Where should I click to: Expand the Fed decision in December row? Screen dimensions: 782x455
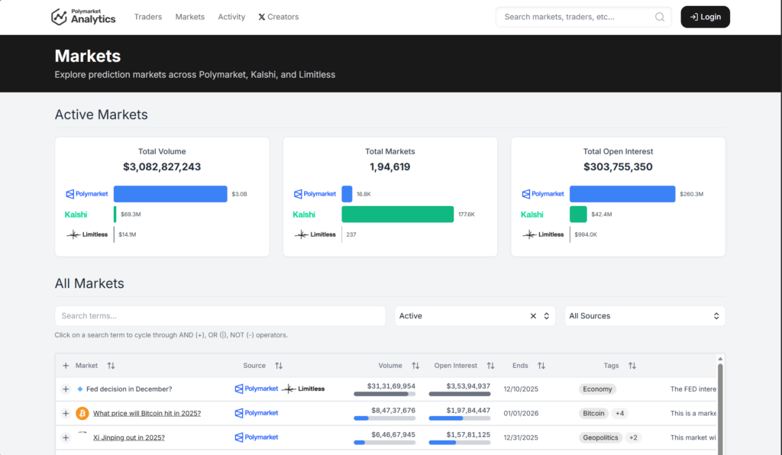[66, 389]
